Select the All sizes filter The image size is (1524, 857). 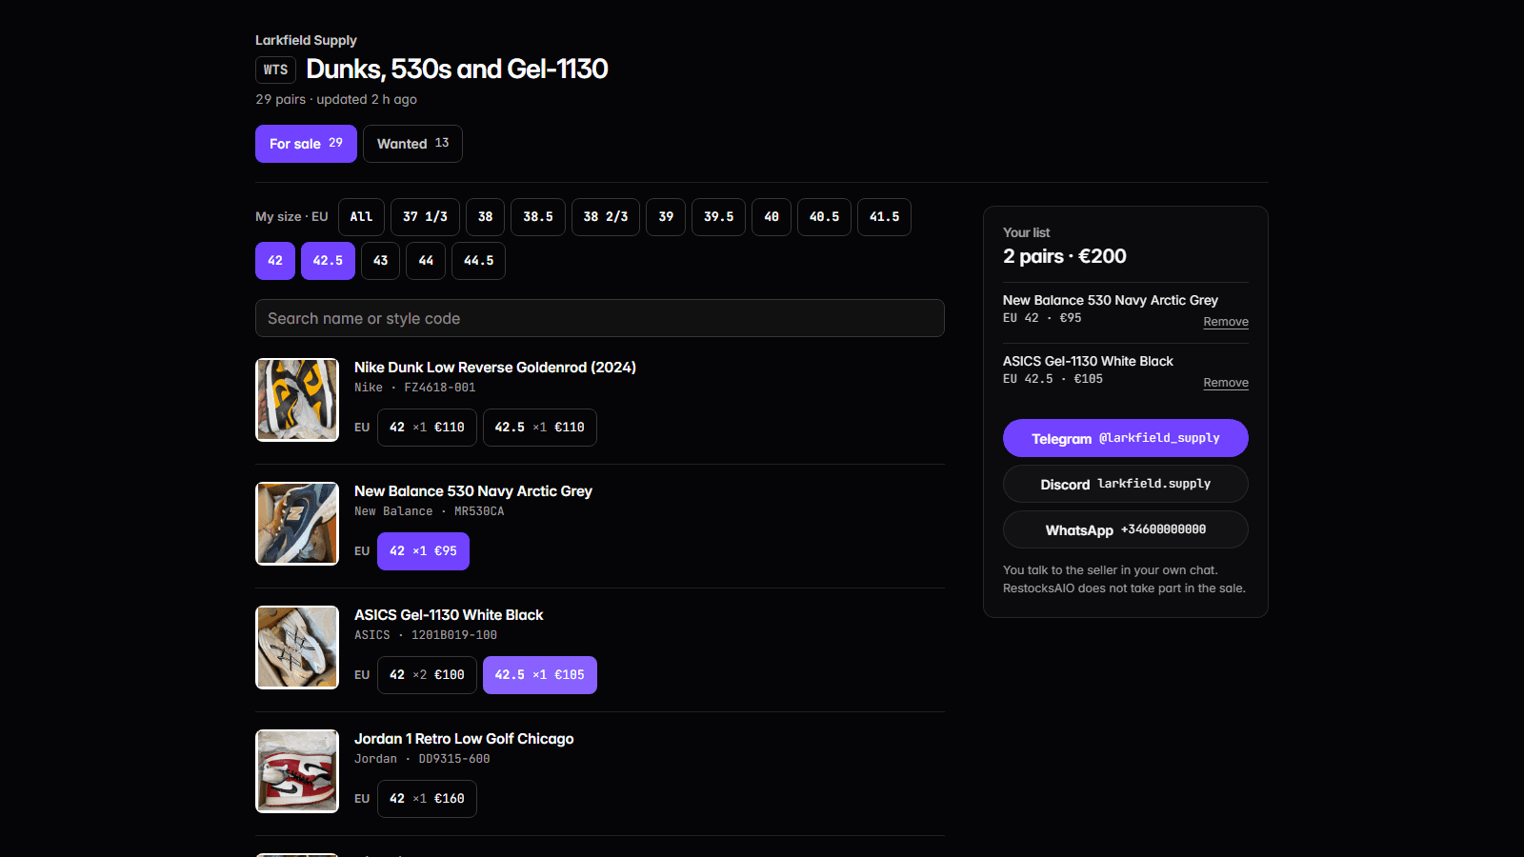pos(361,217)
